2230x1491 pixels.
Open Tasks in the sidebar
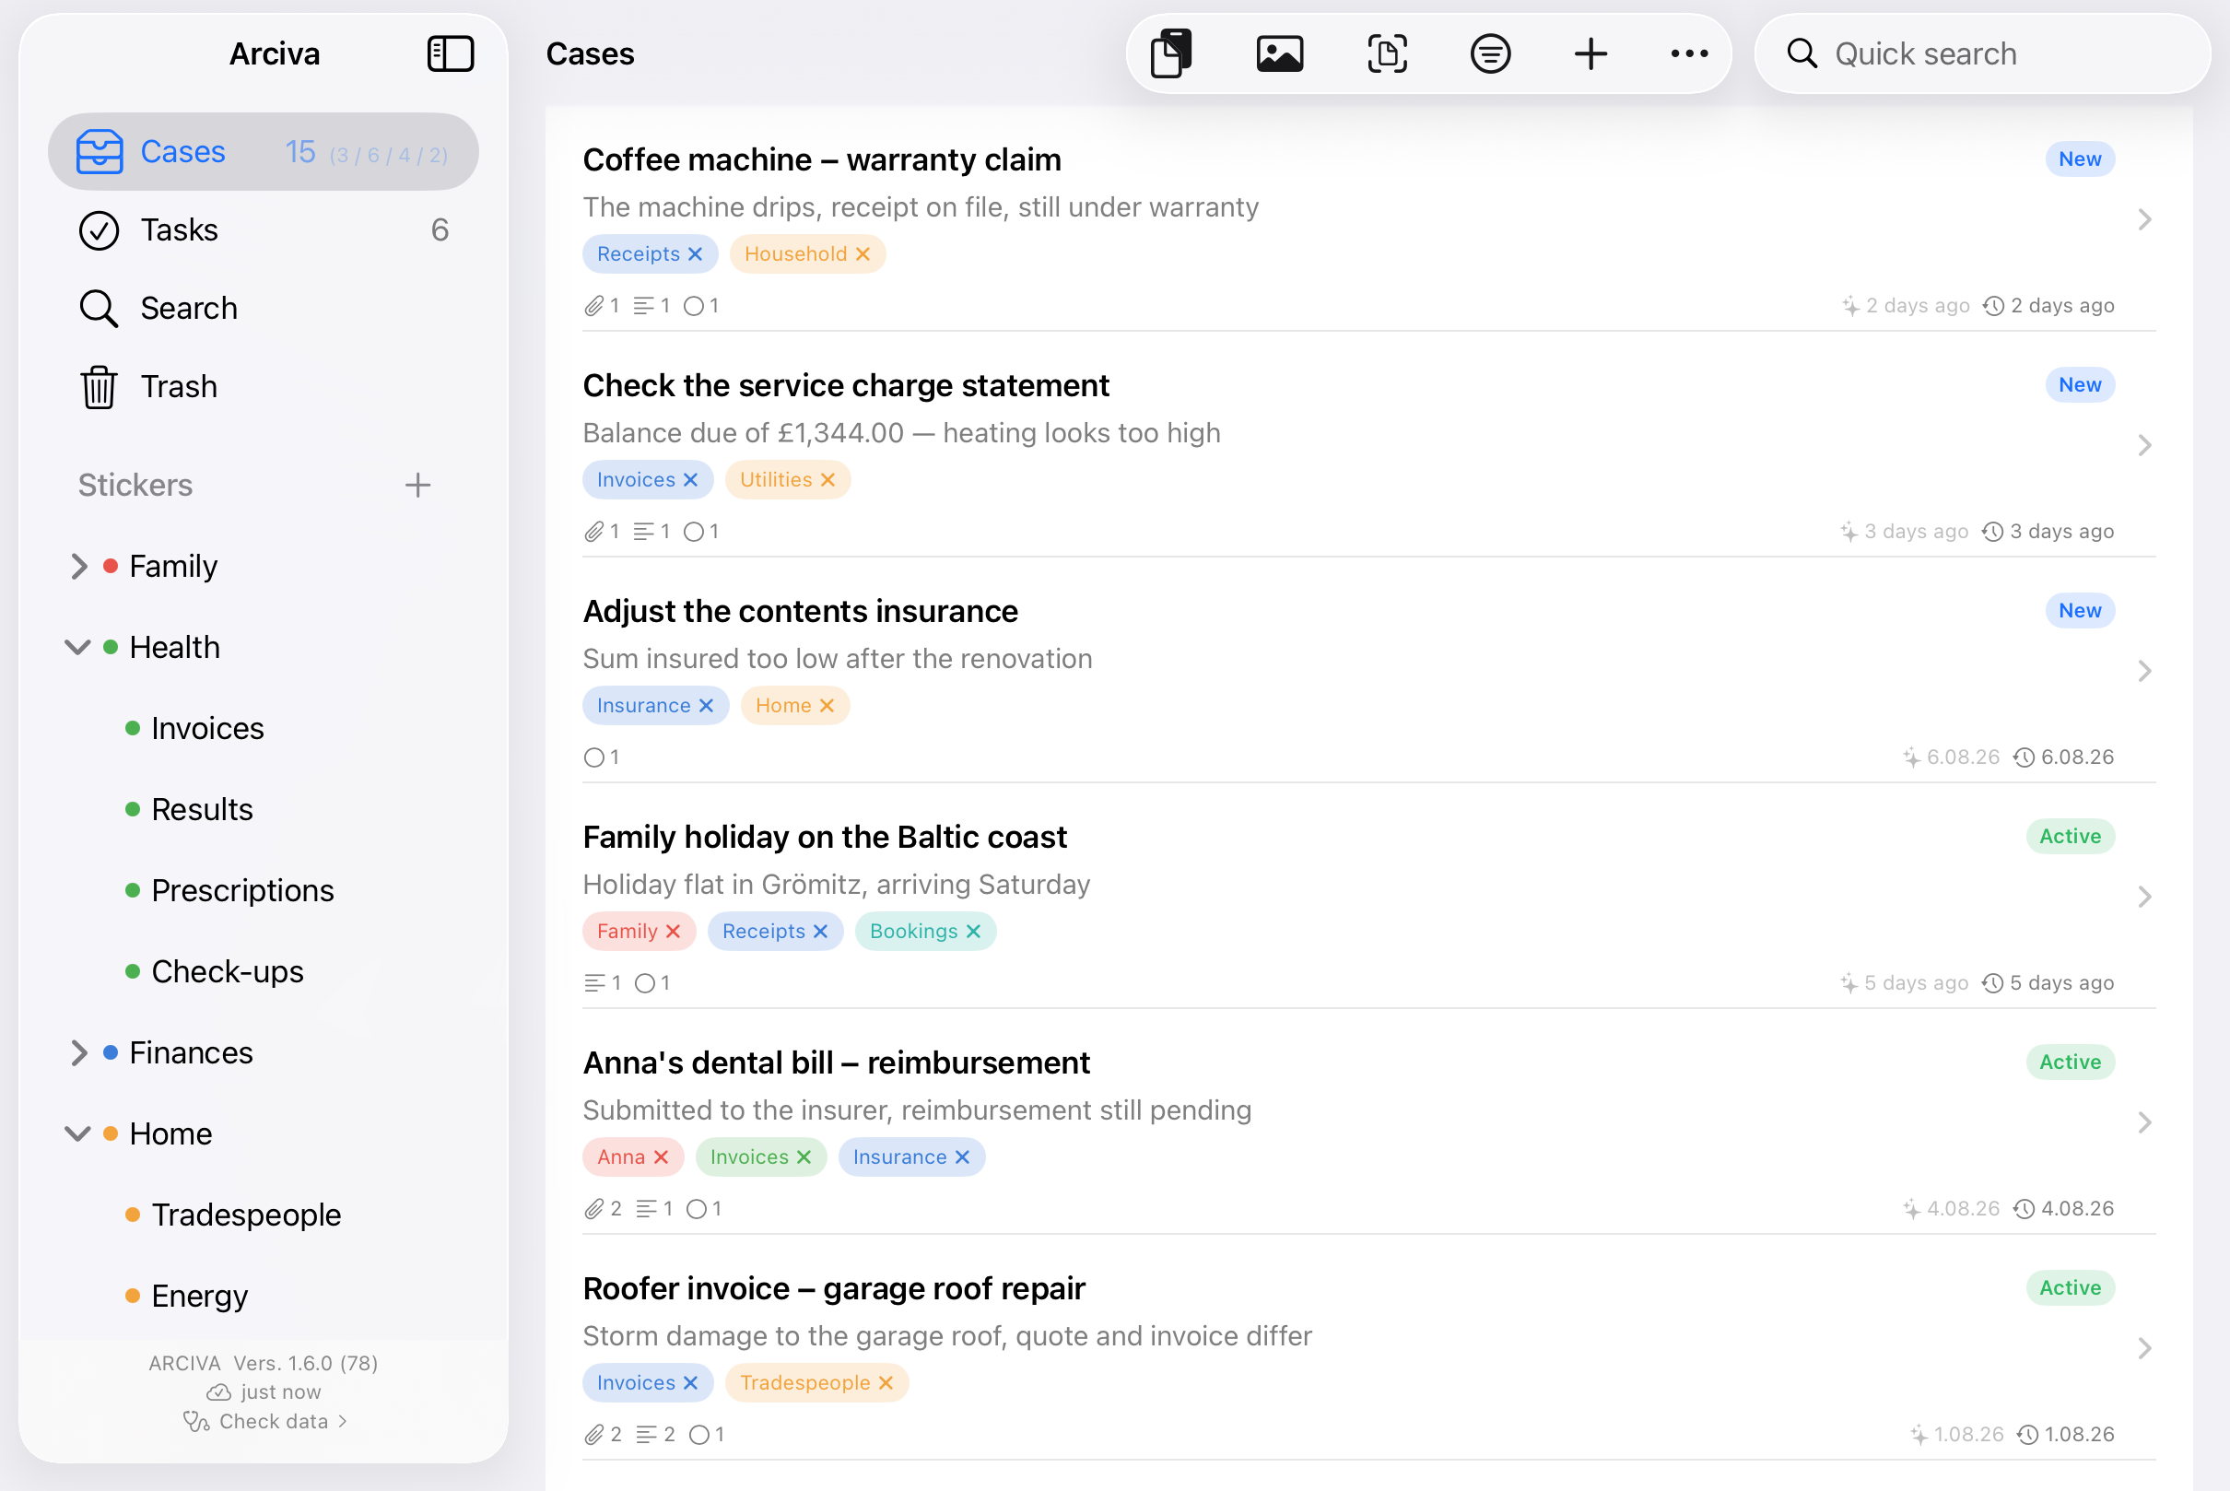(264, 230)
